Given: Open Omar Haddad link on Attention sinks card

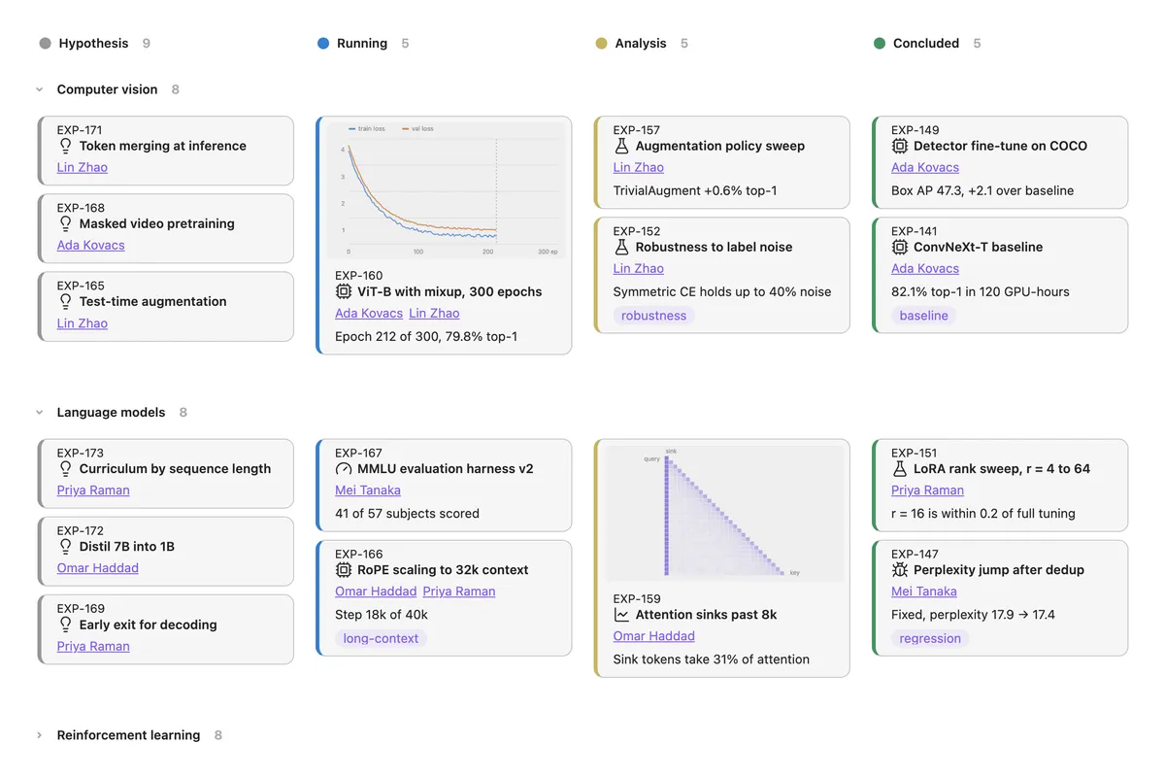Looking at the screenshot, I should click(654, 636).
